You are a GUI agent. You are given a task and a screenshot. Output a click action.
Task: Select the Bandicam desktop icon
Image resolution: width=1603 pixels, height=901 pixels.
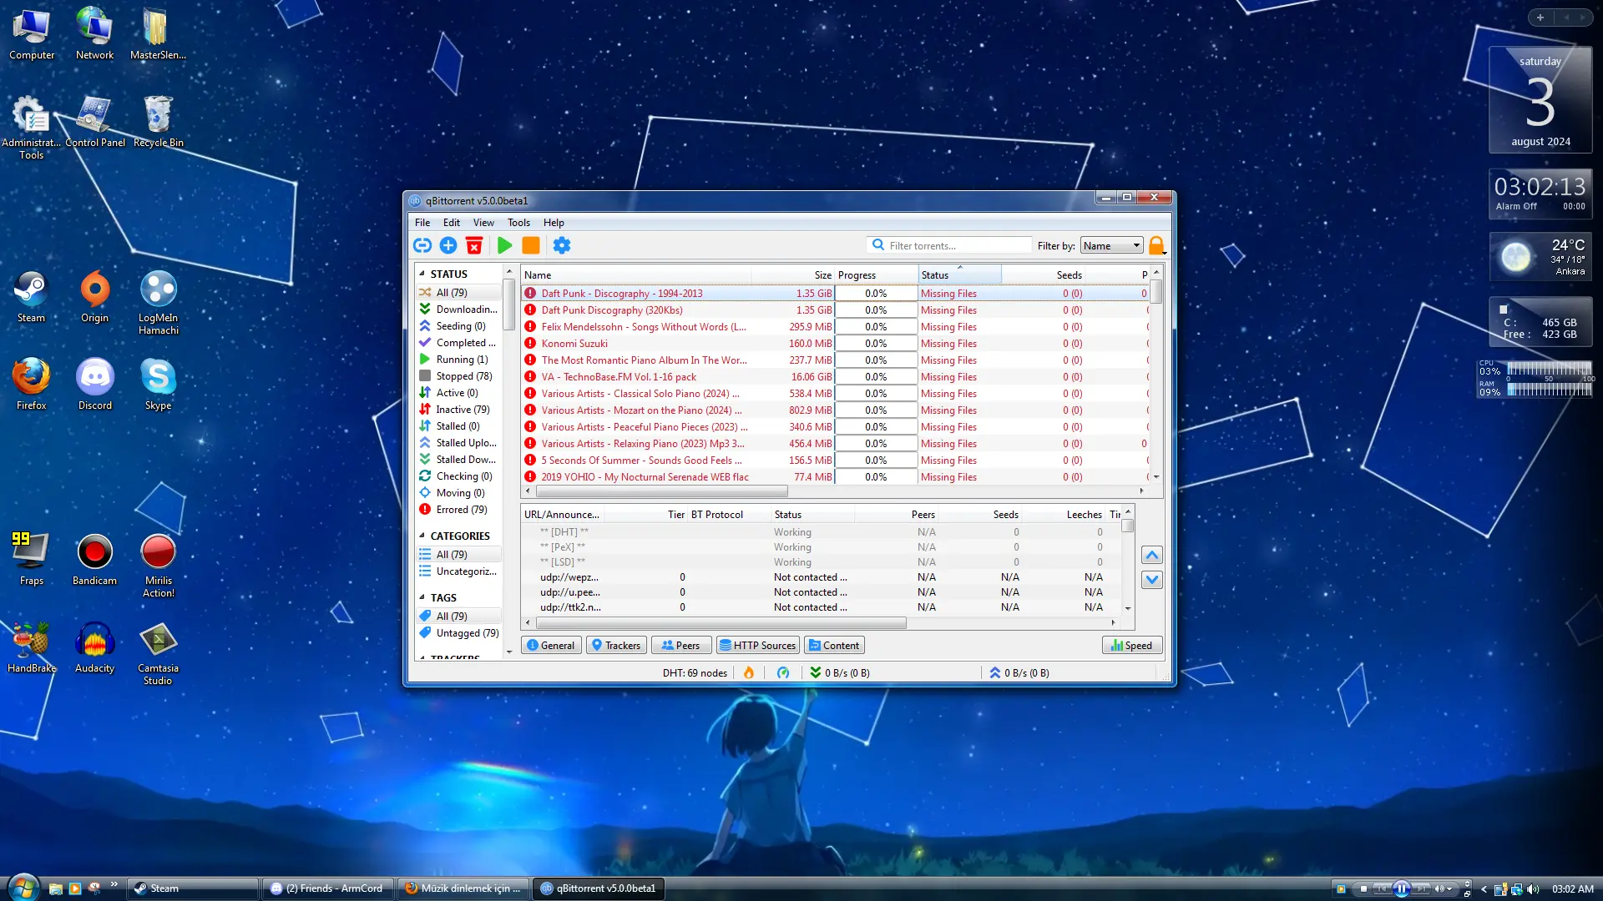click(95, 560)
